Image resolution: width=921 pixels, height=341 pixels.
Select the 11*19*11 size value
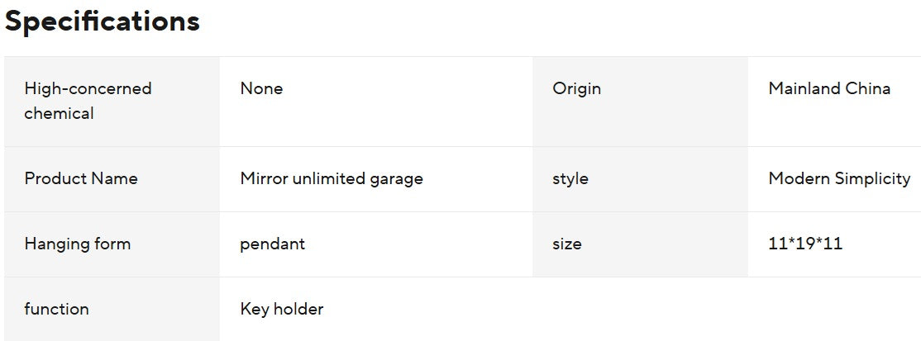coord(805,244)
